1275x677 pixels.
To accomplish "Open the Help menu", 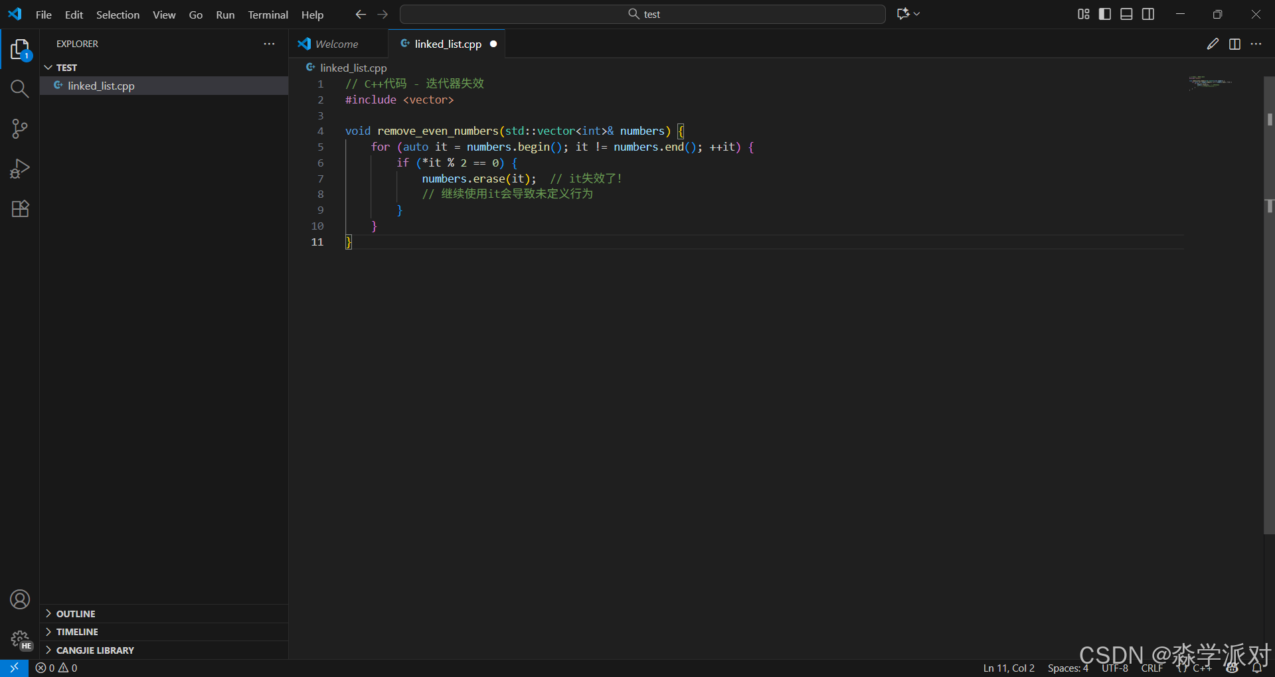I will (312, 15).
